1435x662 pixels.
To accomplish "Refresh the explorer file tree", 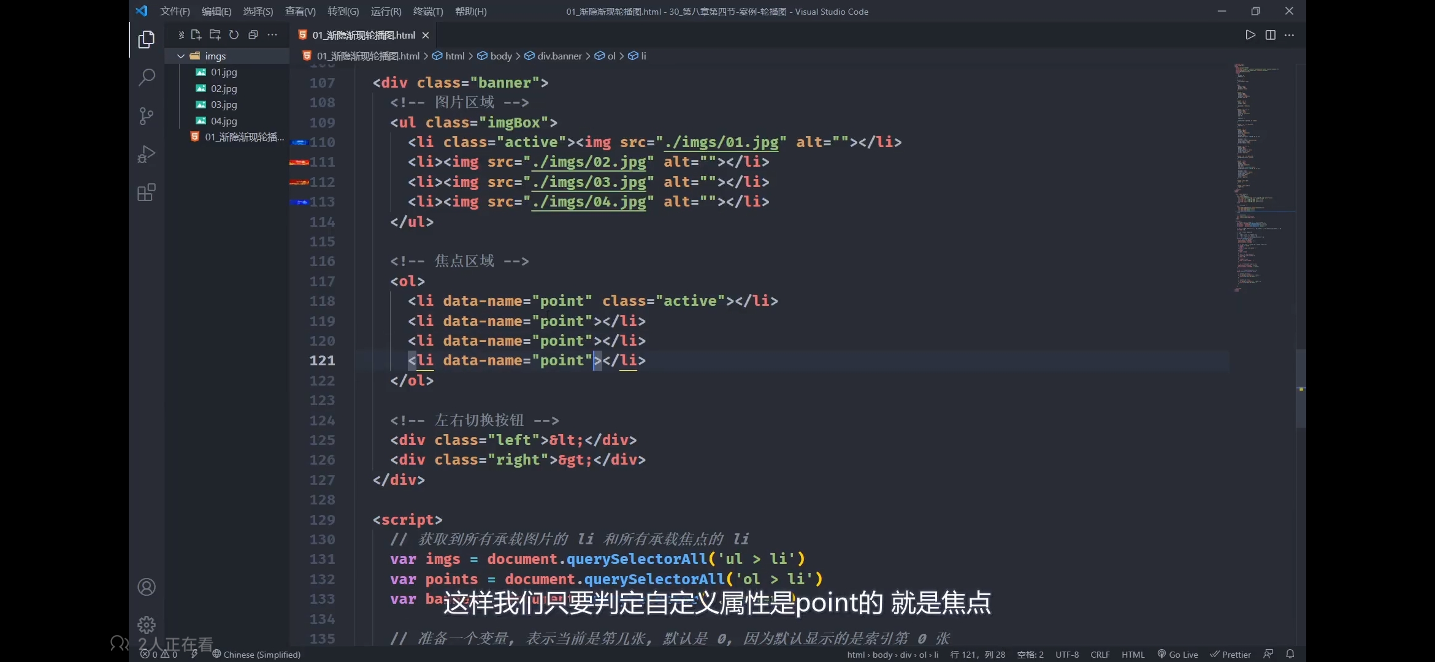I will coord(234,35).
